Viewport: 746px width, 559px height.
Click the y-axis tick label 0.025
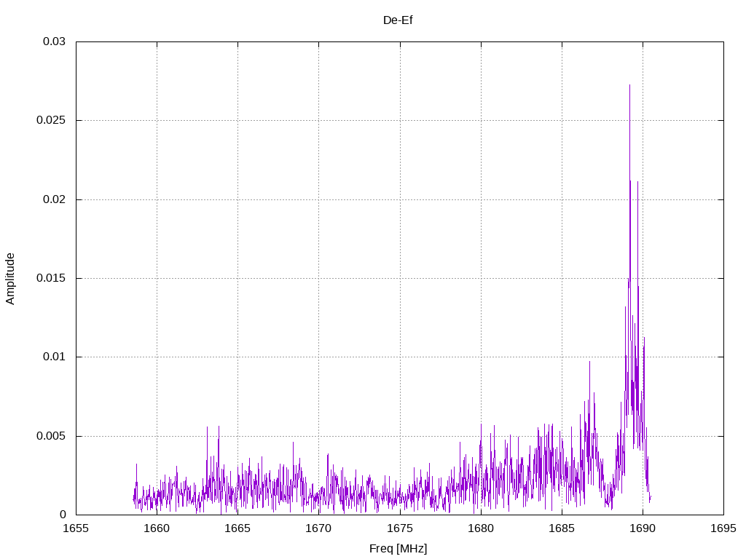[51, 120]
